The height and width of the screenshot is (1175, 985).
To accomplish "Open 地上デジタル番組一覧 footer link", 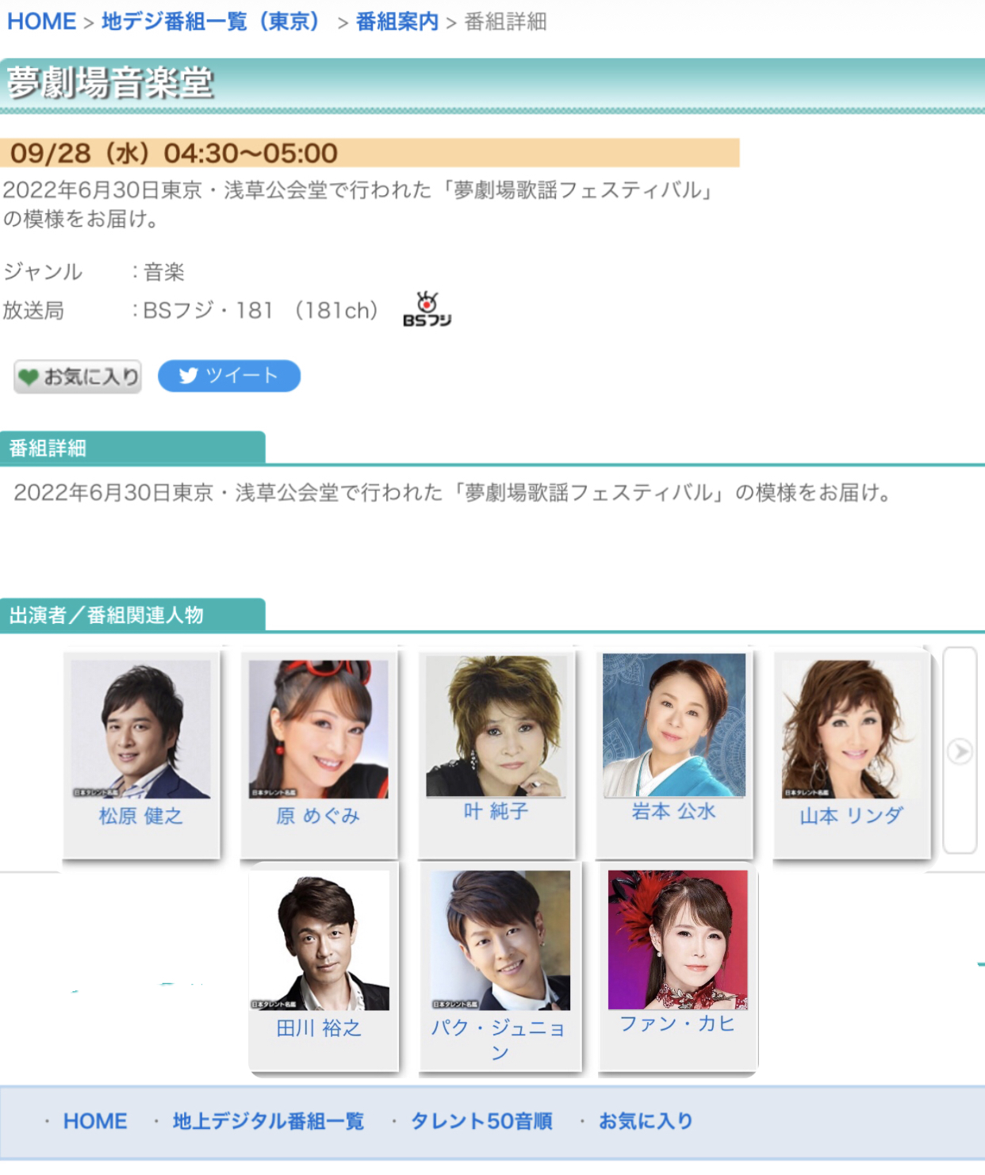I will (x=268, y=1121).
